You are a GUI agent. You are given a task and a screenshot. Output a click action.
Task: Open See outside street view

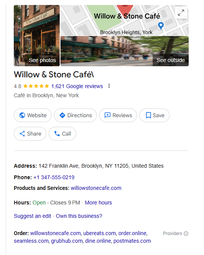click(124, 51)
